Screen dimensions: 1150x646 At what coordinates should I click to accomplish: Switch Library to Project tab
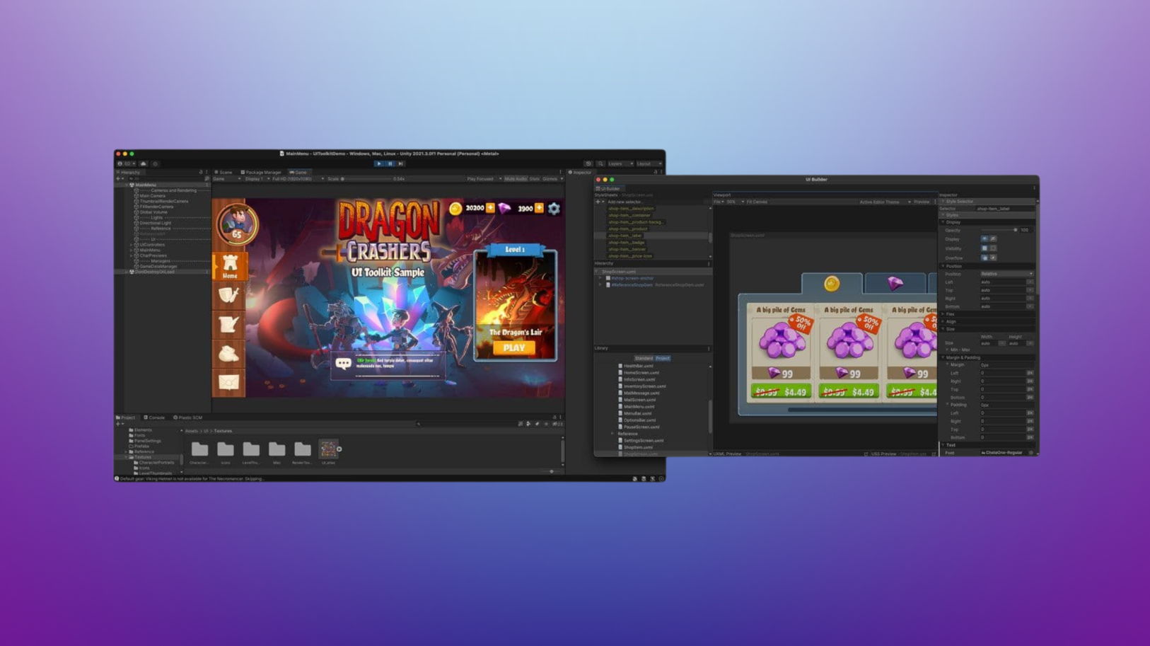[x=663, y=358]
